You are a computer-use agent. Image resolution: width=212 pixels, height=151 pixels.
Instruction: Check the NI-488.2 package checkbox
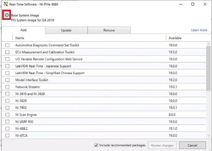(7, 128)
